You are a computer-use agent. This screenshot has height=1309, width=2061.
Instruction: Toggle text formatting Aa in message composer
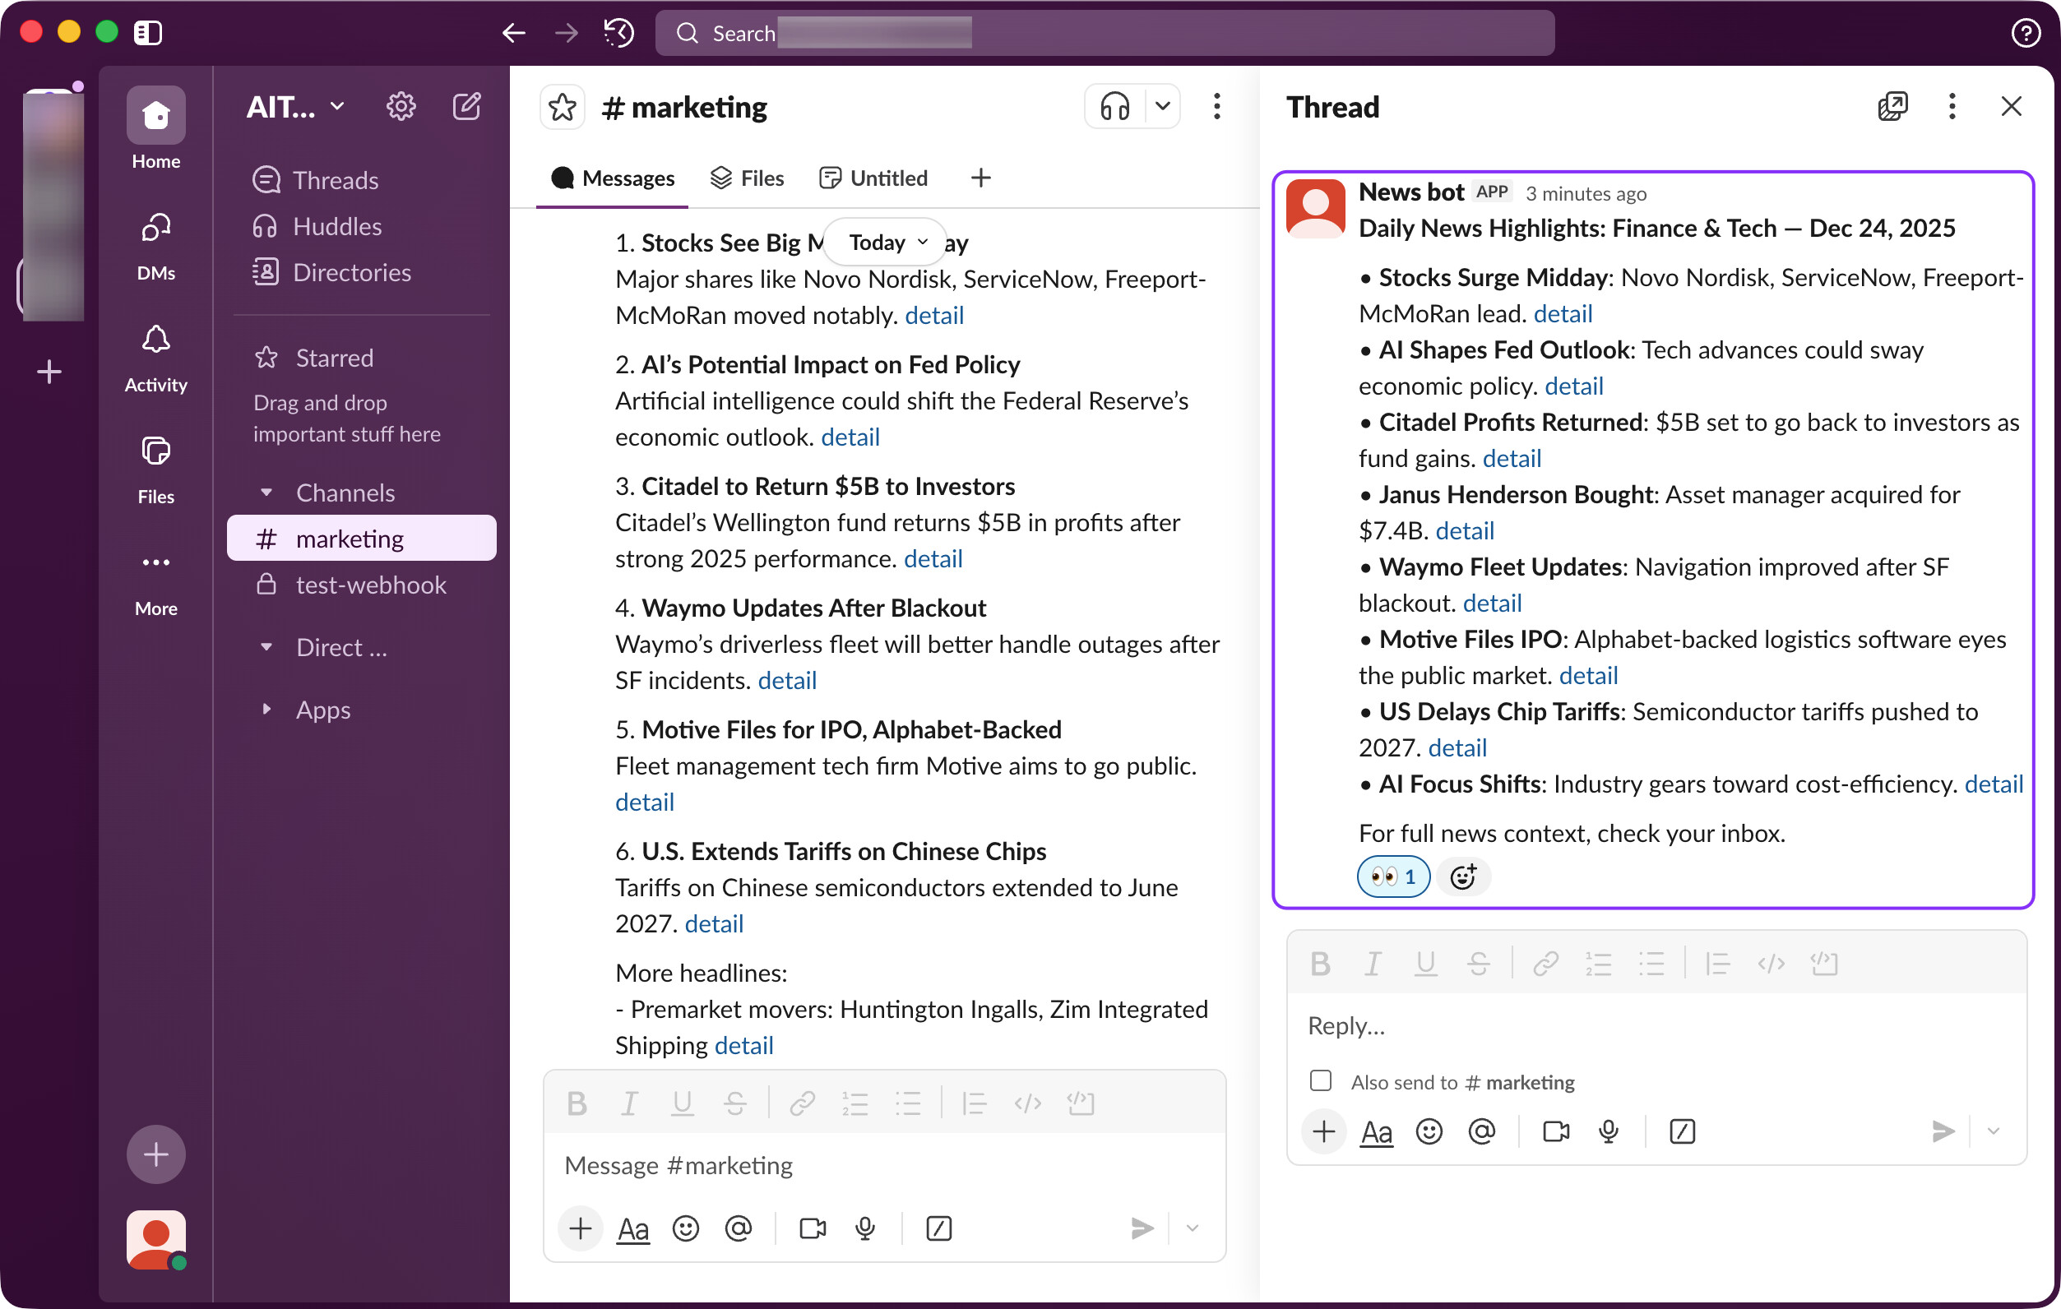point(633,1228)
